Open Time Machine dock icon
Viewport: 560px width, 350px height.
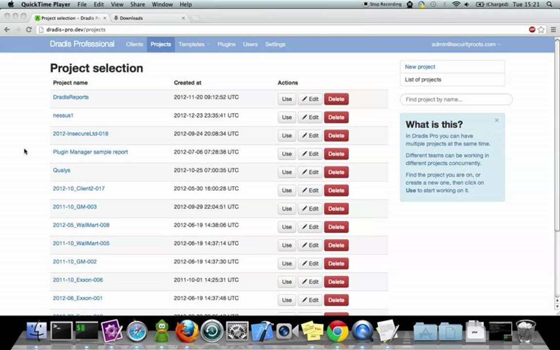[x=212, y=331]
